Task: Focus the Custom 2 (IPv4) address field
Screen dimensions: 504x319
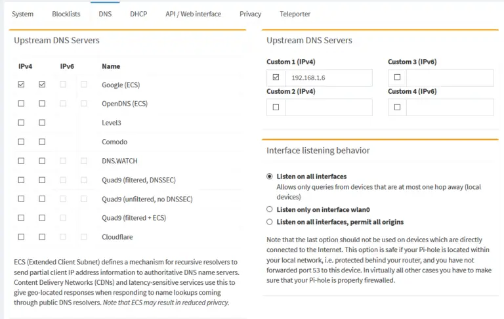Action: click(329, 108)
